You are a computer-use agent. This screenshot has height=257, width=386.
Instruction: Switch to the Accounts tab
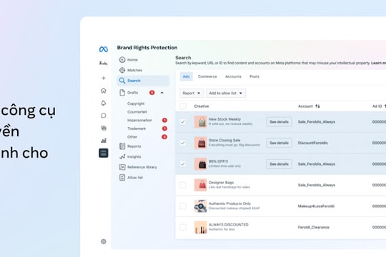233,76
